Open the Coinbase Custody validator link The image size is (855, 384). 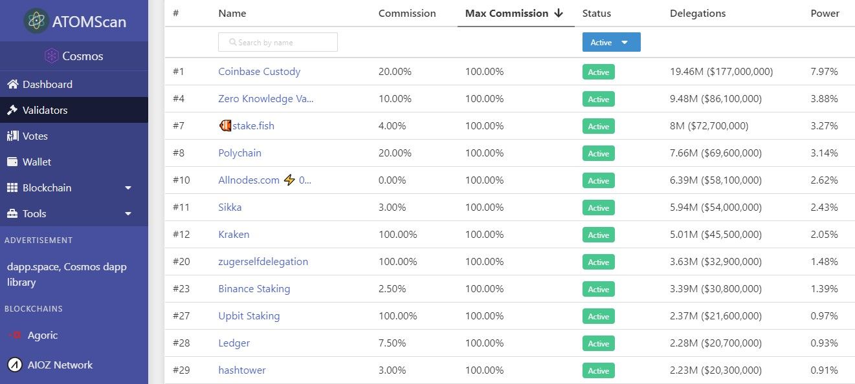click(259, 71)
